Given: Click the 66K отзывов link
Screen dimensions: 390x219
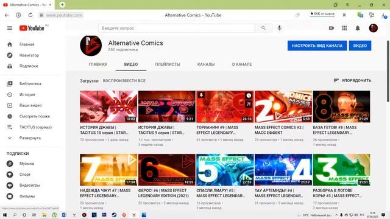Looking at the screenshot, I should [x=322, y=14].
